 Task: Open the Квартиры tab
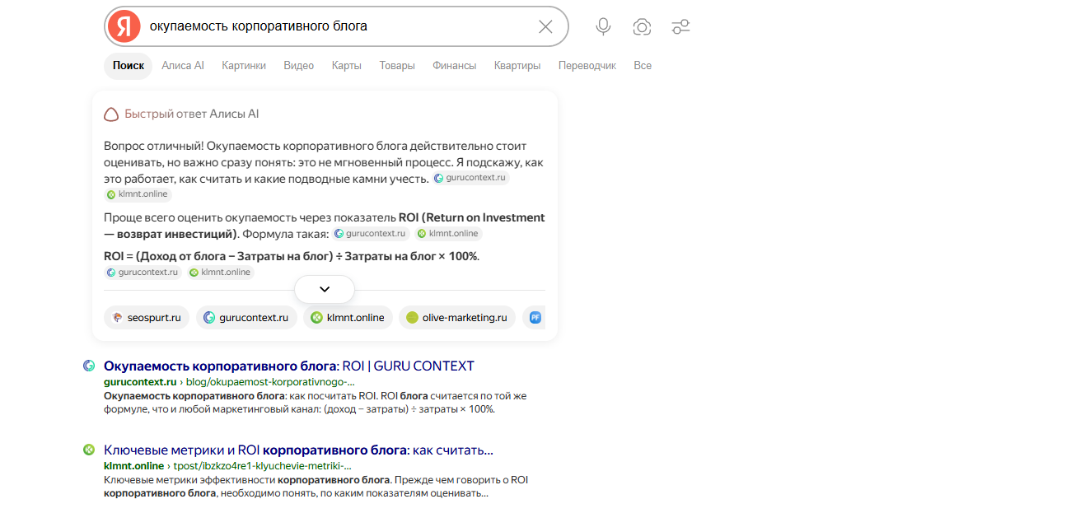click(x=517, y=66)
